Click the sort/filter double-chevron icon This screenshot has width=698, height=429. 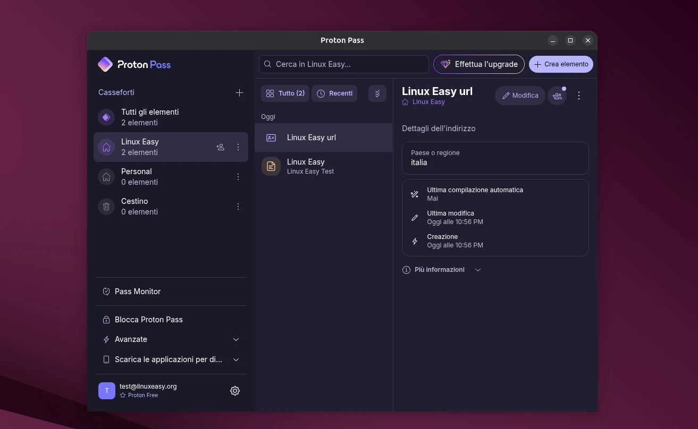click(x=377, y=93)
